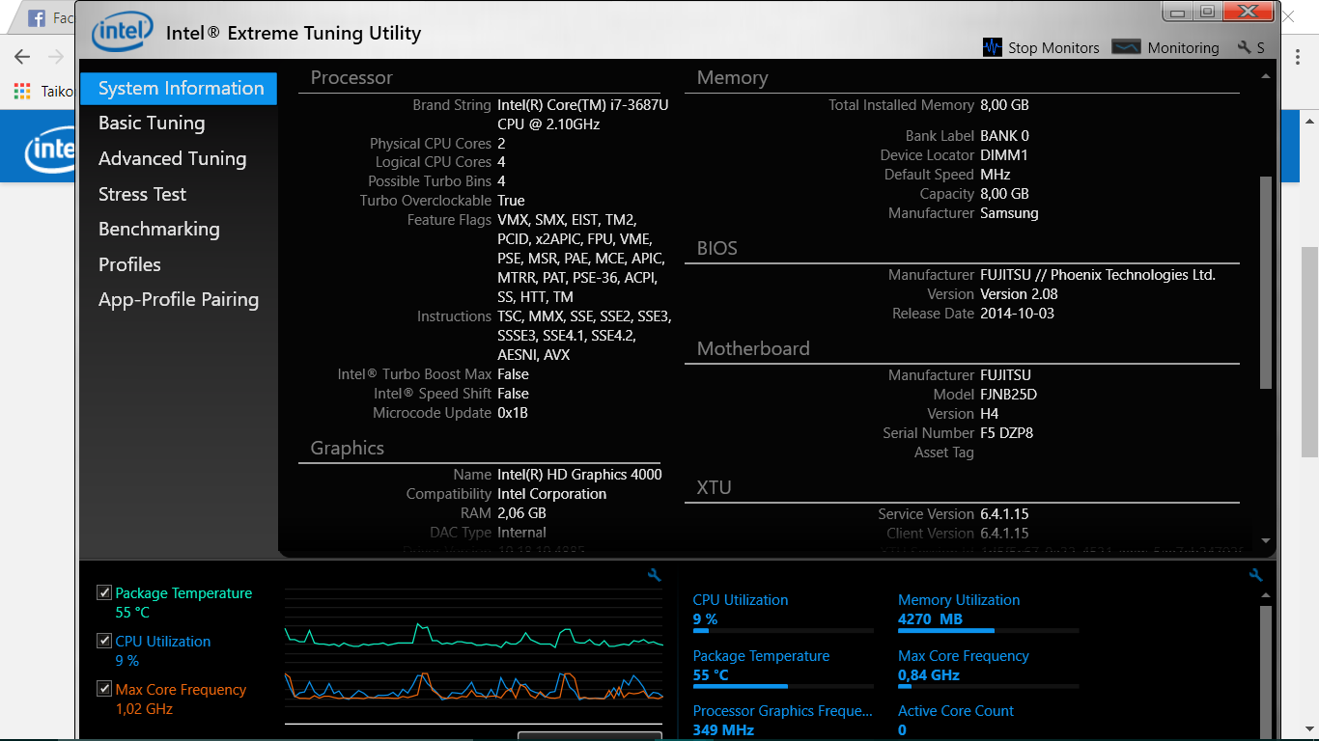Image resolution: width=1319 pixels, height=741 pixels.
Task: Click the Package Temperature 55 °C progress bar
Action: click(783, 687)
